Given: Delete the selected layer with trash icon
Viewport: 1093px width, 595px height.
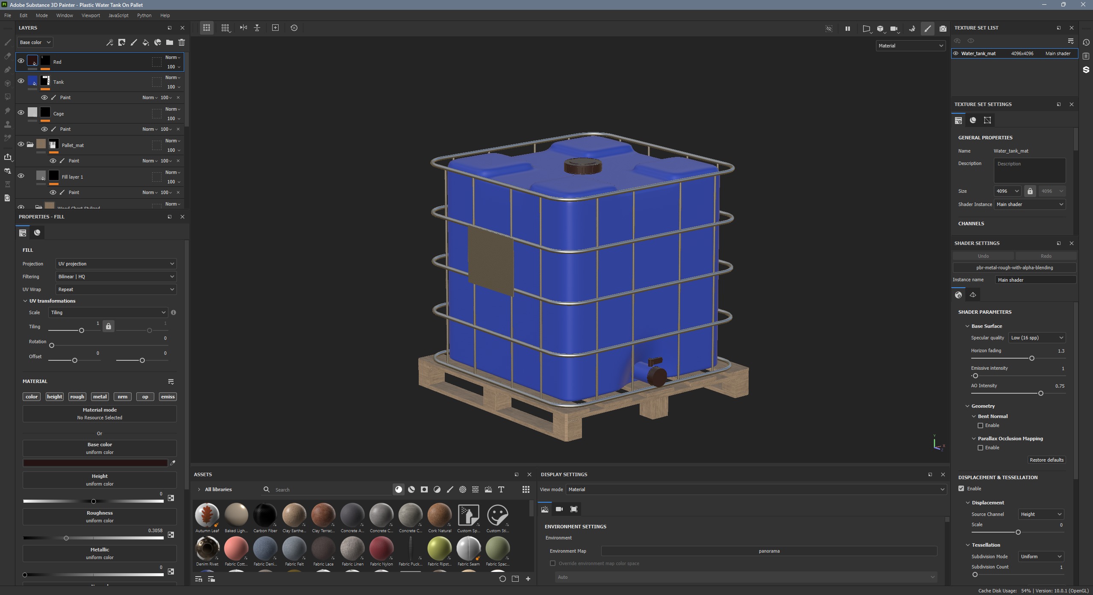Looking at the screenshot, I should [x=182, y=42].
